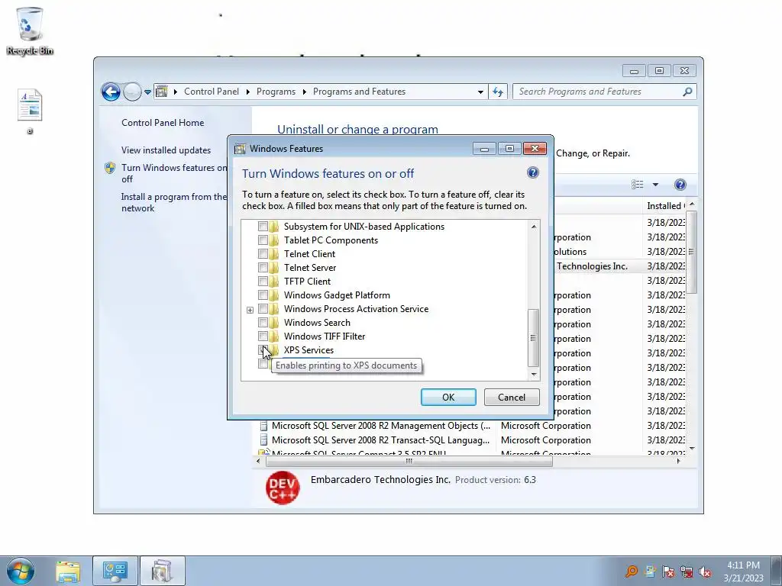Select Microsoft SQL Server 2008 R2 Management Objects row

(x=471, y=426)
